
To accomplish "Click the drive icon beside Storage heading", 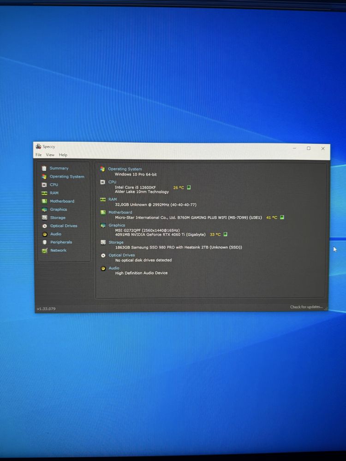I will [103, 242].
